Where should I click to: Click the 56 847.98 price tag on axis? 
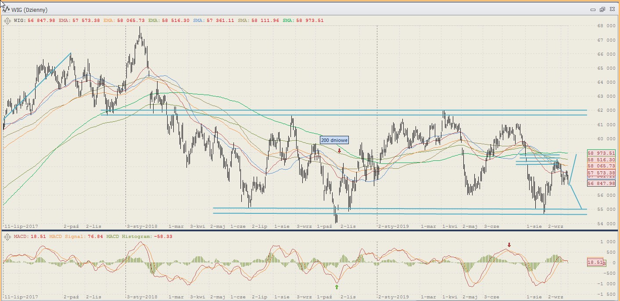(601, 183)
